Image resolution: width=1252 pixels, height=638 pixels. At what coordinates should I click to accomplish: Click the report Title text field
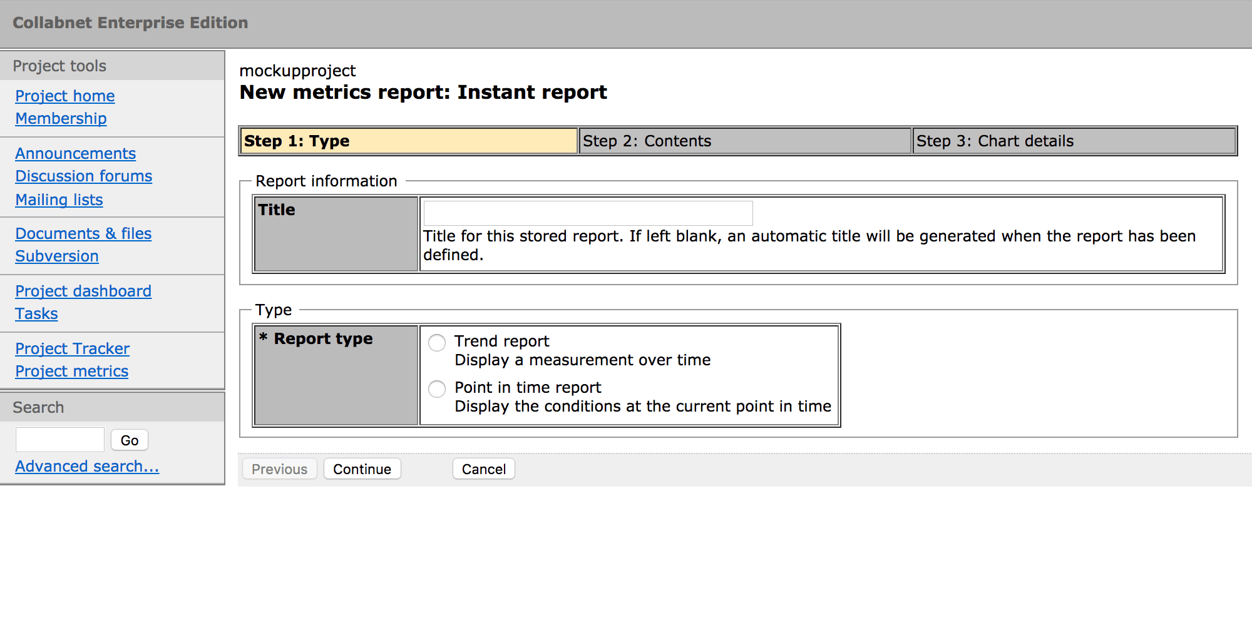[x=588, y=213]
